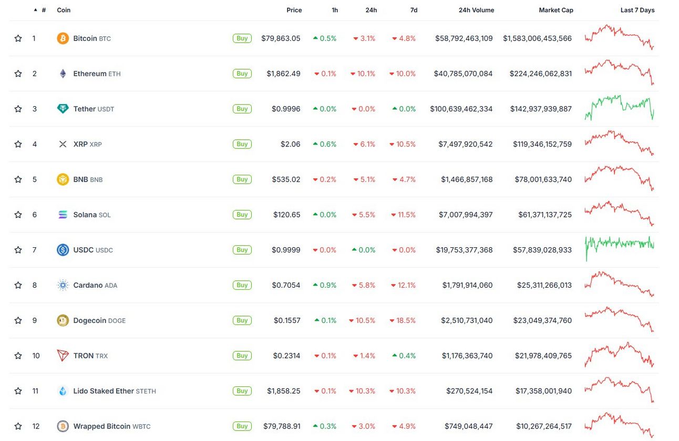This screenshot has width=679, height=441.
Task: Open the Wrapped Bitcoin WBTC link
Action: tap(112, 426)
